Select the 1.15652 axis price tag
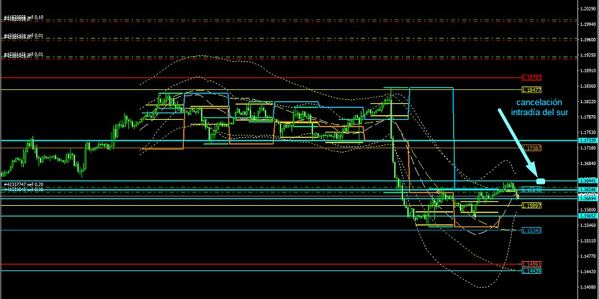The height and width of the screenshot is (299, 599). [588, 216]
